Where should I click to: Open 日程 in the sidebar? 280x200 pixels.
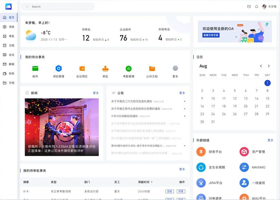click(9, 45)
